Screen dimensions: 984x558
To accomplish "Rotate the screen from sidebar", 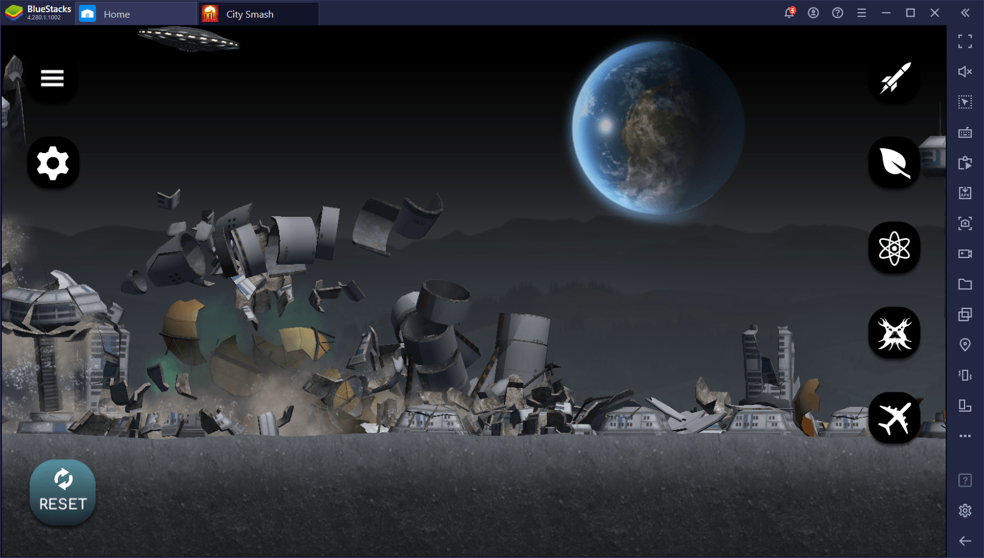I will pos(965,406).
